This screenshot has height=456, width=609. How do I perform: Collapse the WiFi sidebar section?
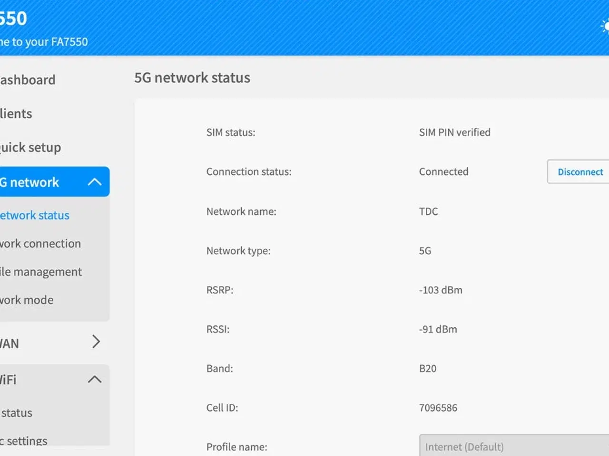point(95,380)
